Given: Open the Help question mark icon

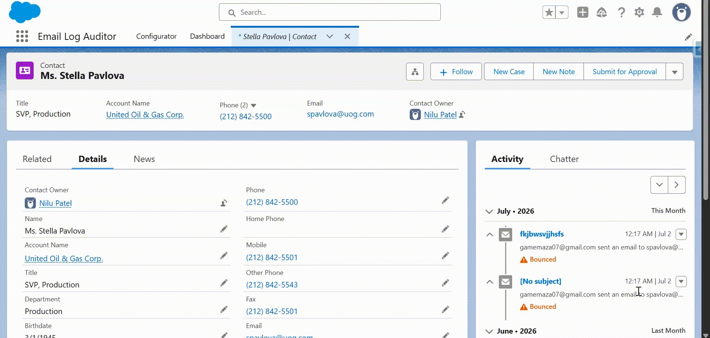Looking at the screenshot, I should pos(621,12).
